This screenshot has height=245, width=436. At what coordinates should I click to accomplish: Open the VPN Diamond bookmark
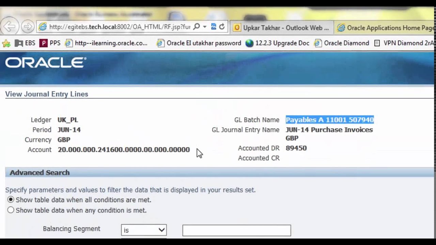pyautogui.click(x=404, y=43)
